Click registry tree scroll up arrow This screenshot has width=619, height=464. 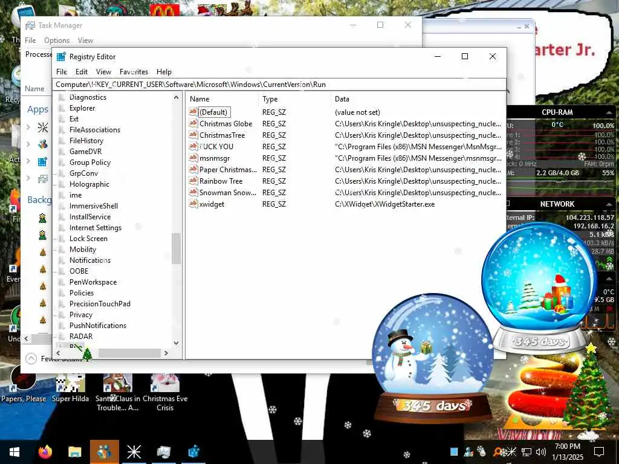click(176, 97)
